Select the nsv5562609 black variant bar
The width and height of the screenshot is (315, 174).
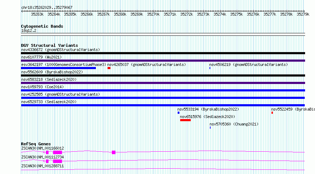tap(163, 75)
